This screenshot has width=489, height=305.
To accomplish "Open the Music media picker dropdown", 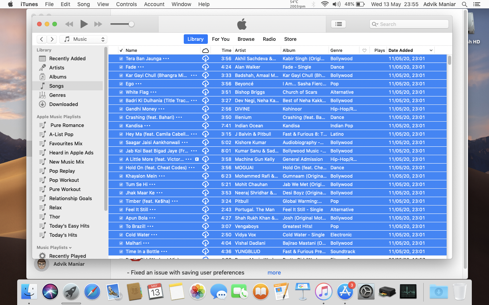I will click(84, 39).
